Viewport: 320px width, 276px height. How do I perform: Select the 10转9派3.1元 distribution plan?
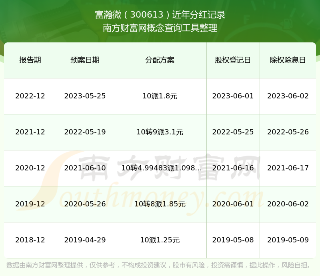[160, 132]
